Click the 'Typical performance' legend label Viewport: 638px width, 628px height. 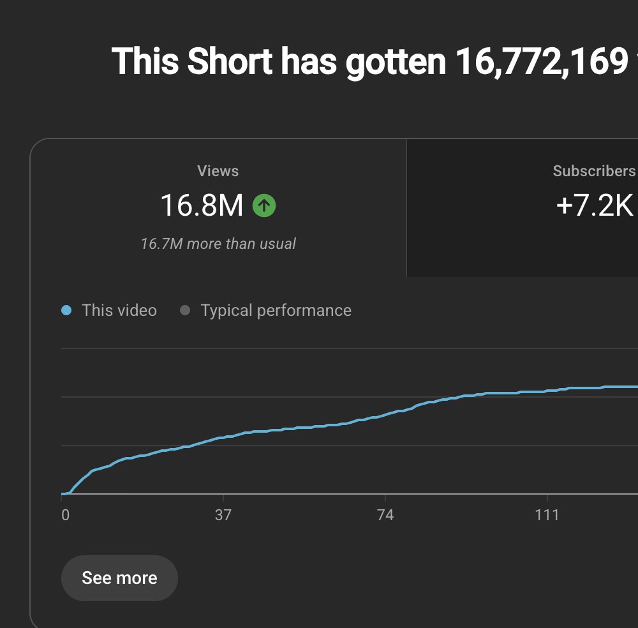coord(276,310)
